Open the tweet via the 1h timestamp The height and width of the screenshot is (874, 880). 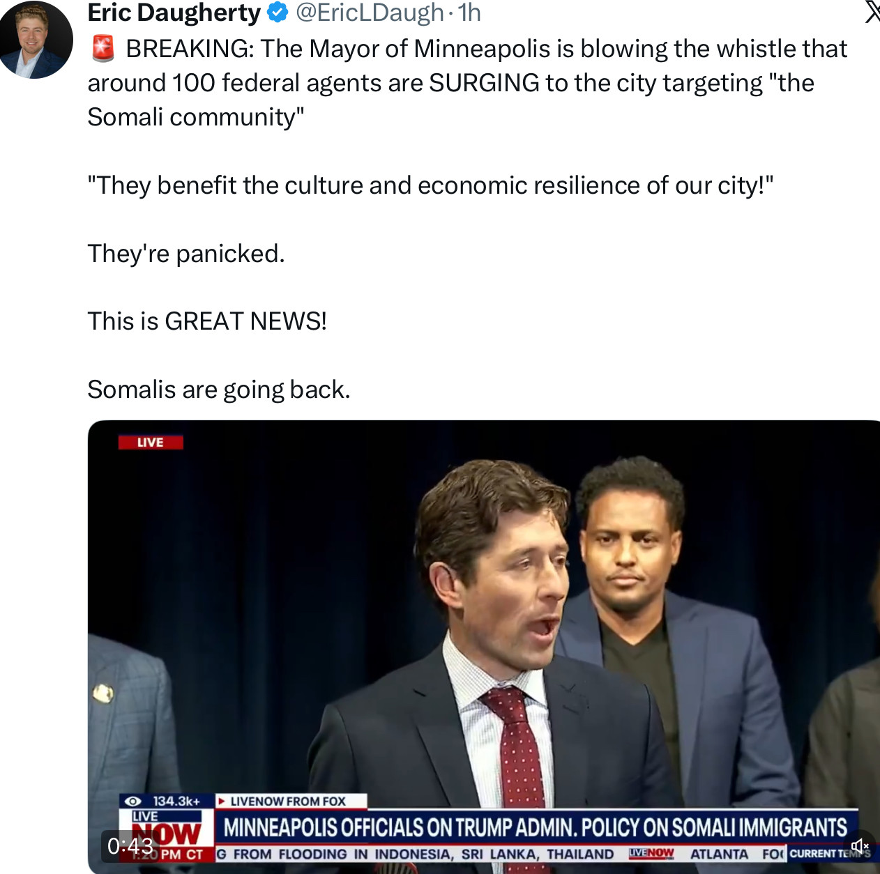click(470, 13)
